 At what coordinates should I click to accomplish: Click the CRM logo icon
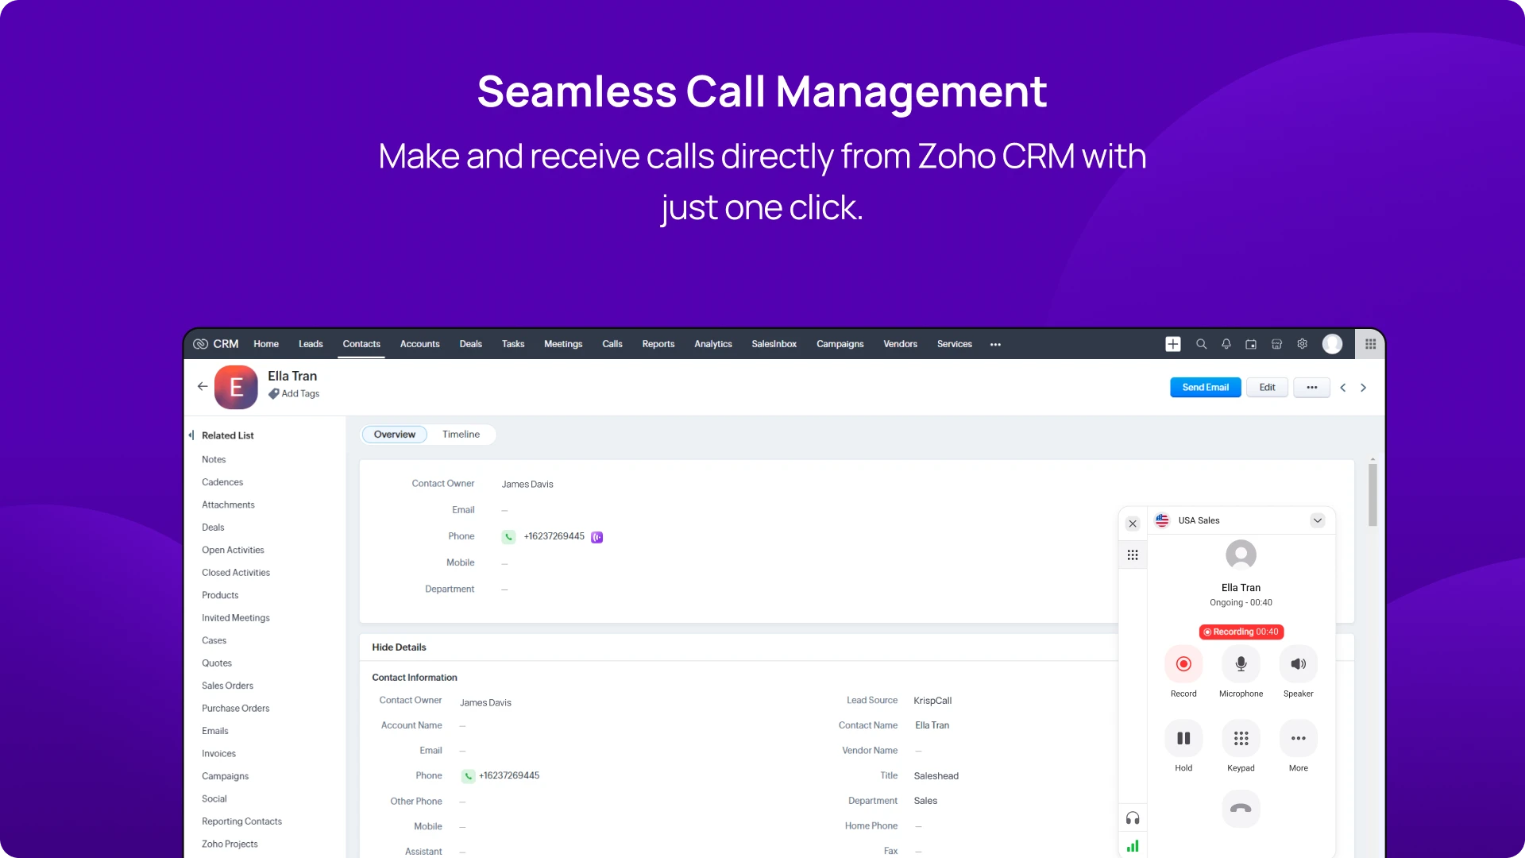click(201, 344)
